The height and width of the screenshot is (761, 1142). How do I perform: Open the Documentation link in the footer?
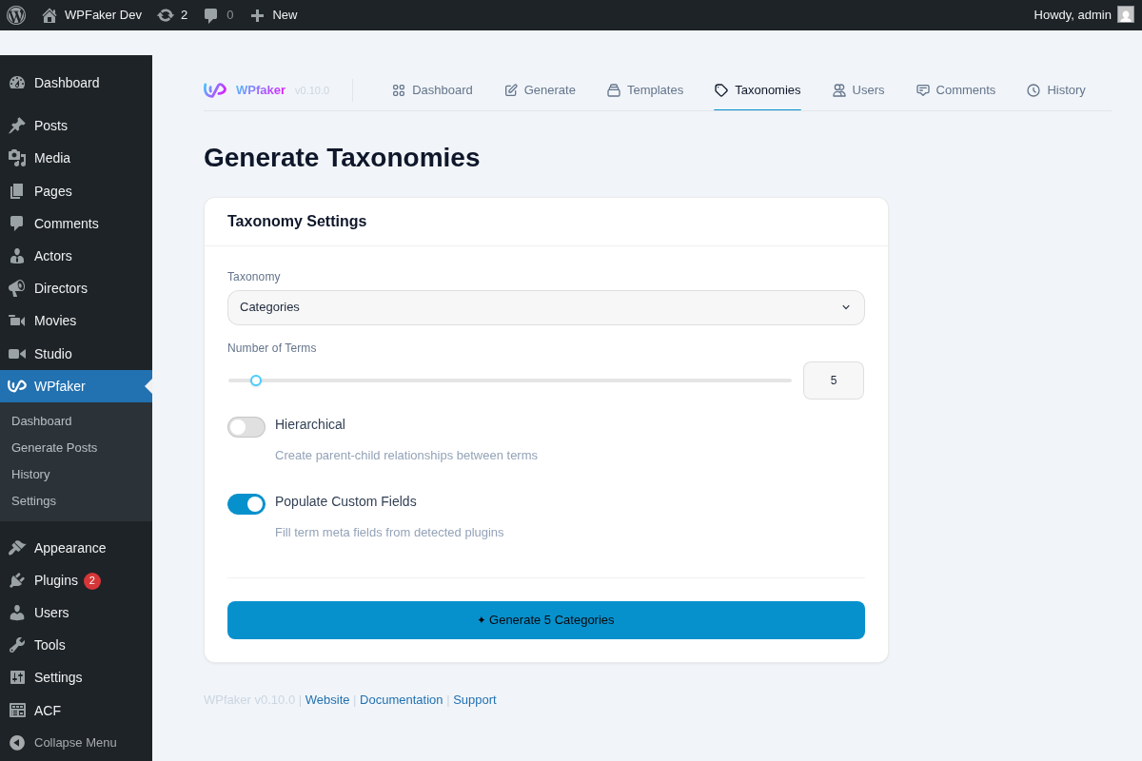(x=401, y=699)
